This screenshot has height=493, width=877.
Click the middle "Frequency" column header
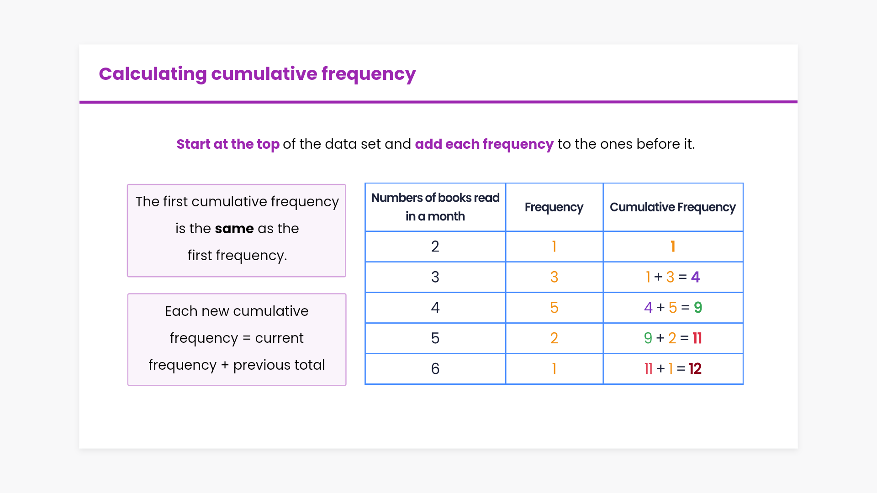(554, 207)
